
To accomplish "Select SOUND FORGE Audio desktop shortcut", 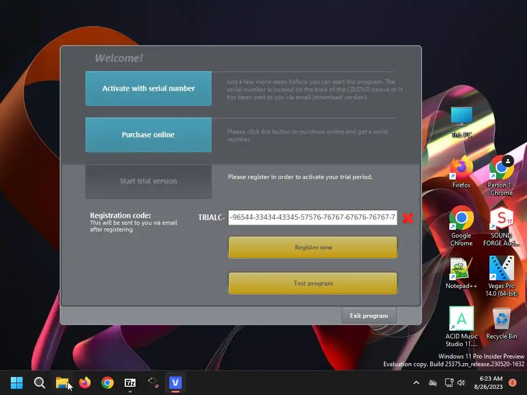I will point(501,226).
